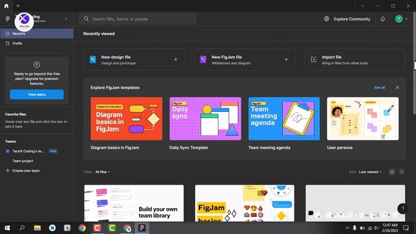This screenshot has height=234, width=416.
Task: Click the blue design file icon
Action: tap(93, 59)
